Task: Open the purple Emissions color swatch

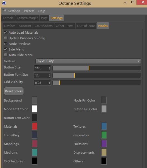Action: point(104,144)
